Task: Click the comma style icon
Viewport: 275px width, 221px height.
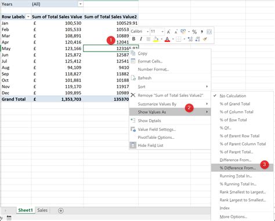Action: [202, 31]
